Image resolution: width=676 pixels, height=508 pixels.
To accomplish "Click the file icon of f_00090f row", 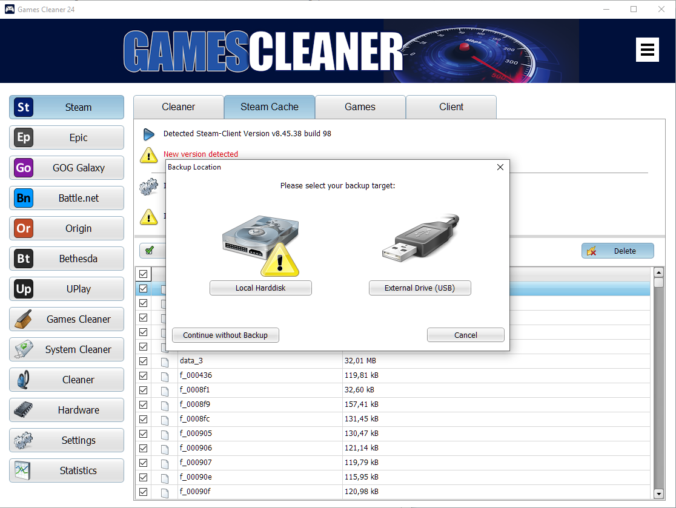I will click(x=165, y=492).
